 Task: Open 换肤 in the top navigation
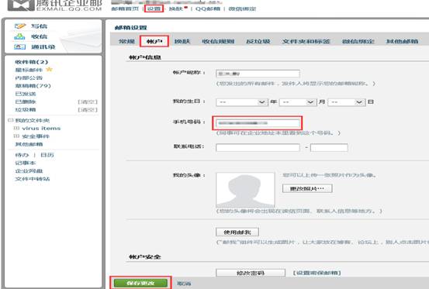(176, 9)
